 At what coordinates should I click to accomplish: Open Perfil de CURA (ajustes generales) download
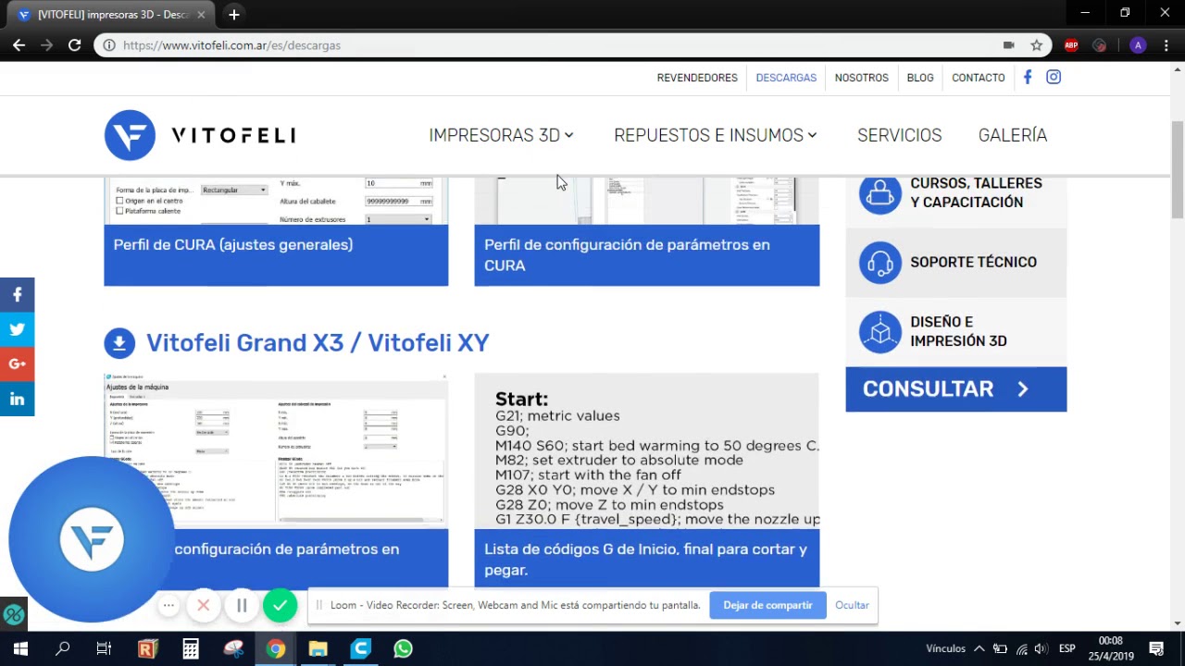[276, 254]
